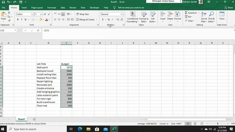Center text horizontally
The width and height of the screenshot is (235, 132).
click(59, 19)
